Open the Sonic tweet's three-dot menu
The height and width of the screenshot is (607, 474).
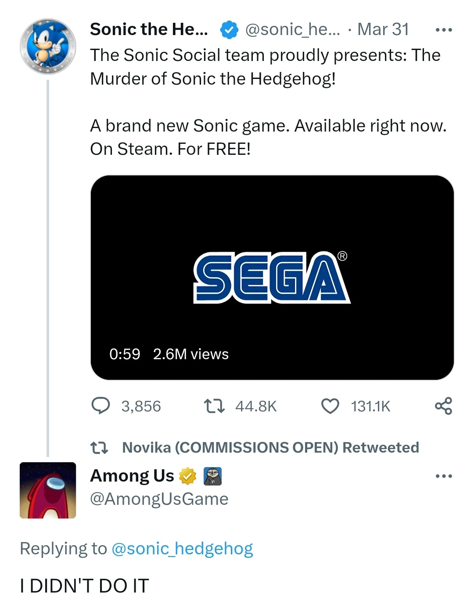(444, 30)
